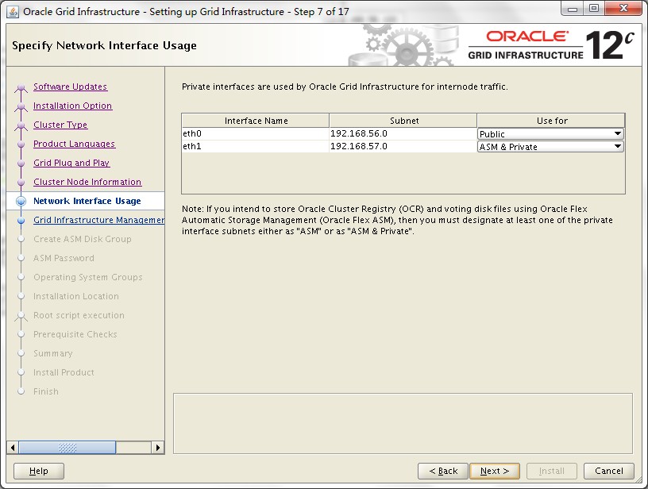This screenshot has height=489, width=648.
Task: Click the Java installer icon in title bar
Action: (x=13, y=12)
